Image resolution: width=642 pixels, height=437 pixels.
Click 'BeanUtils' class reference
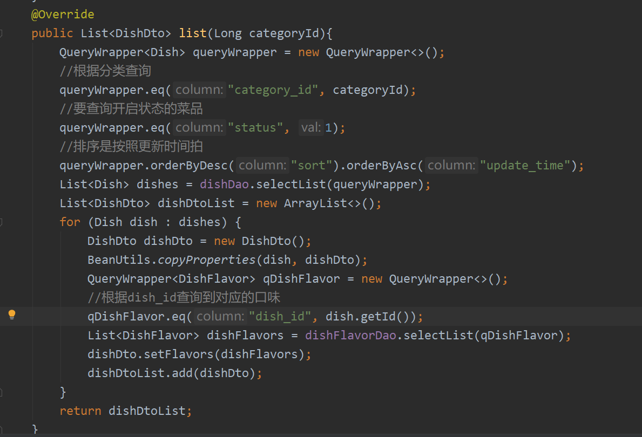coord(119,260)
